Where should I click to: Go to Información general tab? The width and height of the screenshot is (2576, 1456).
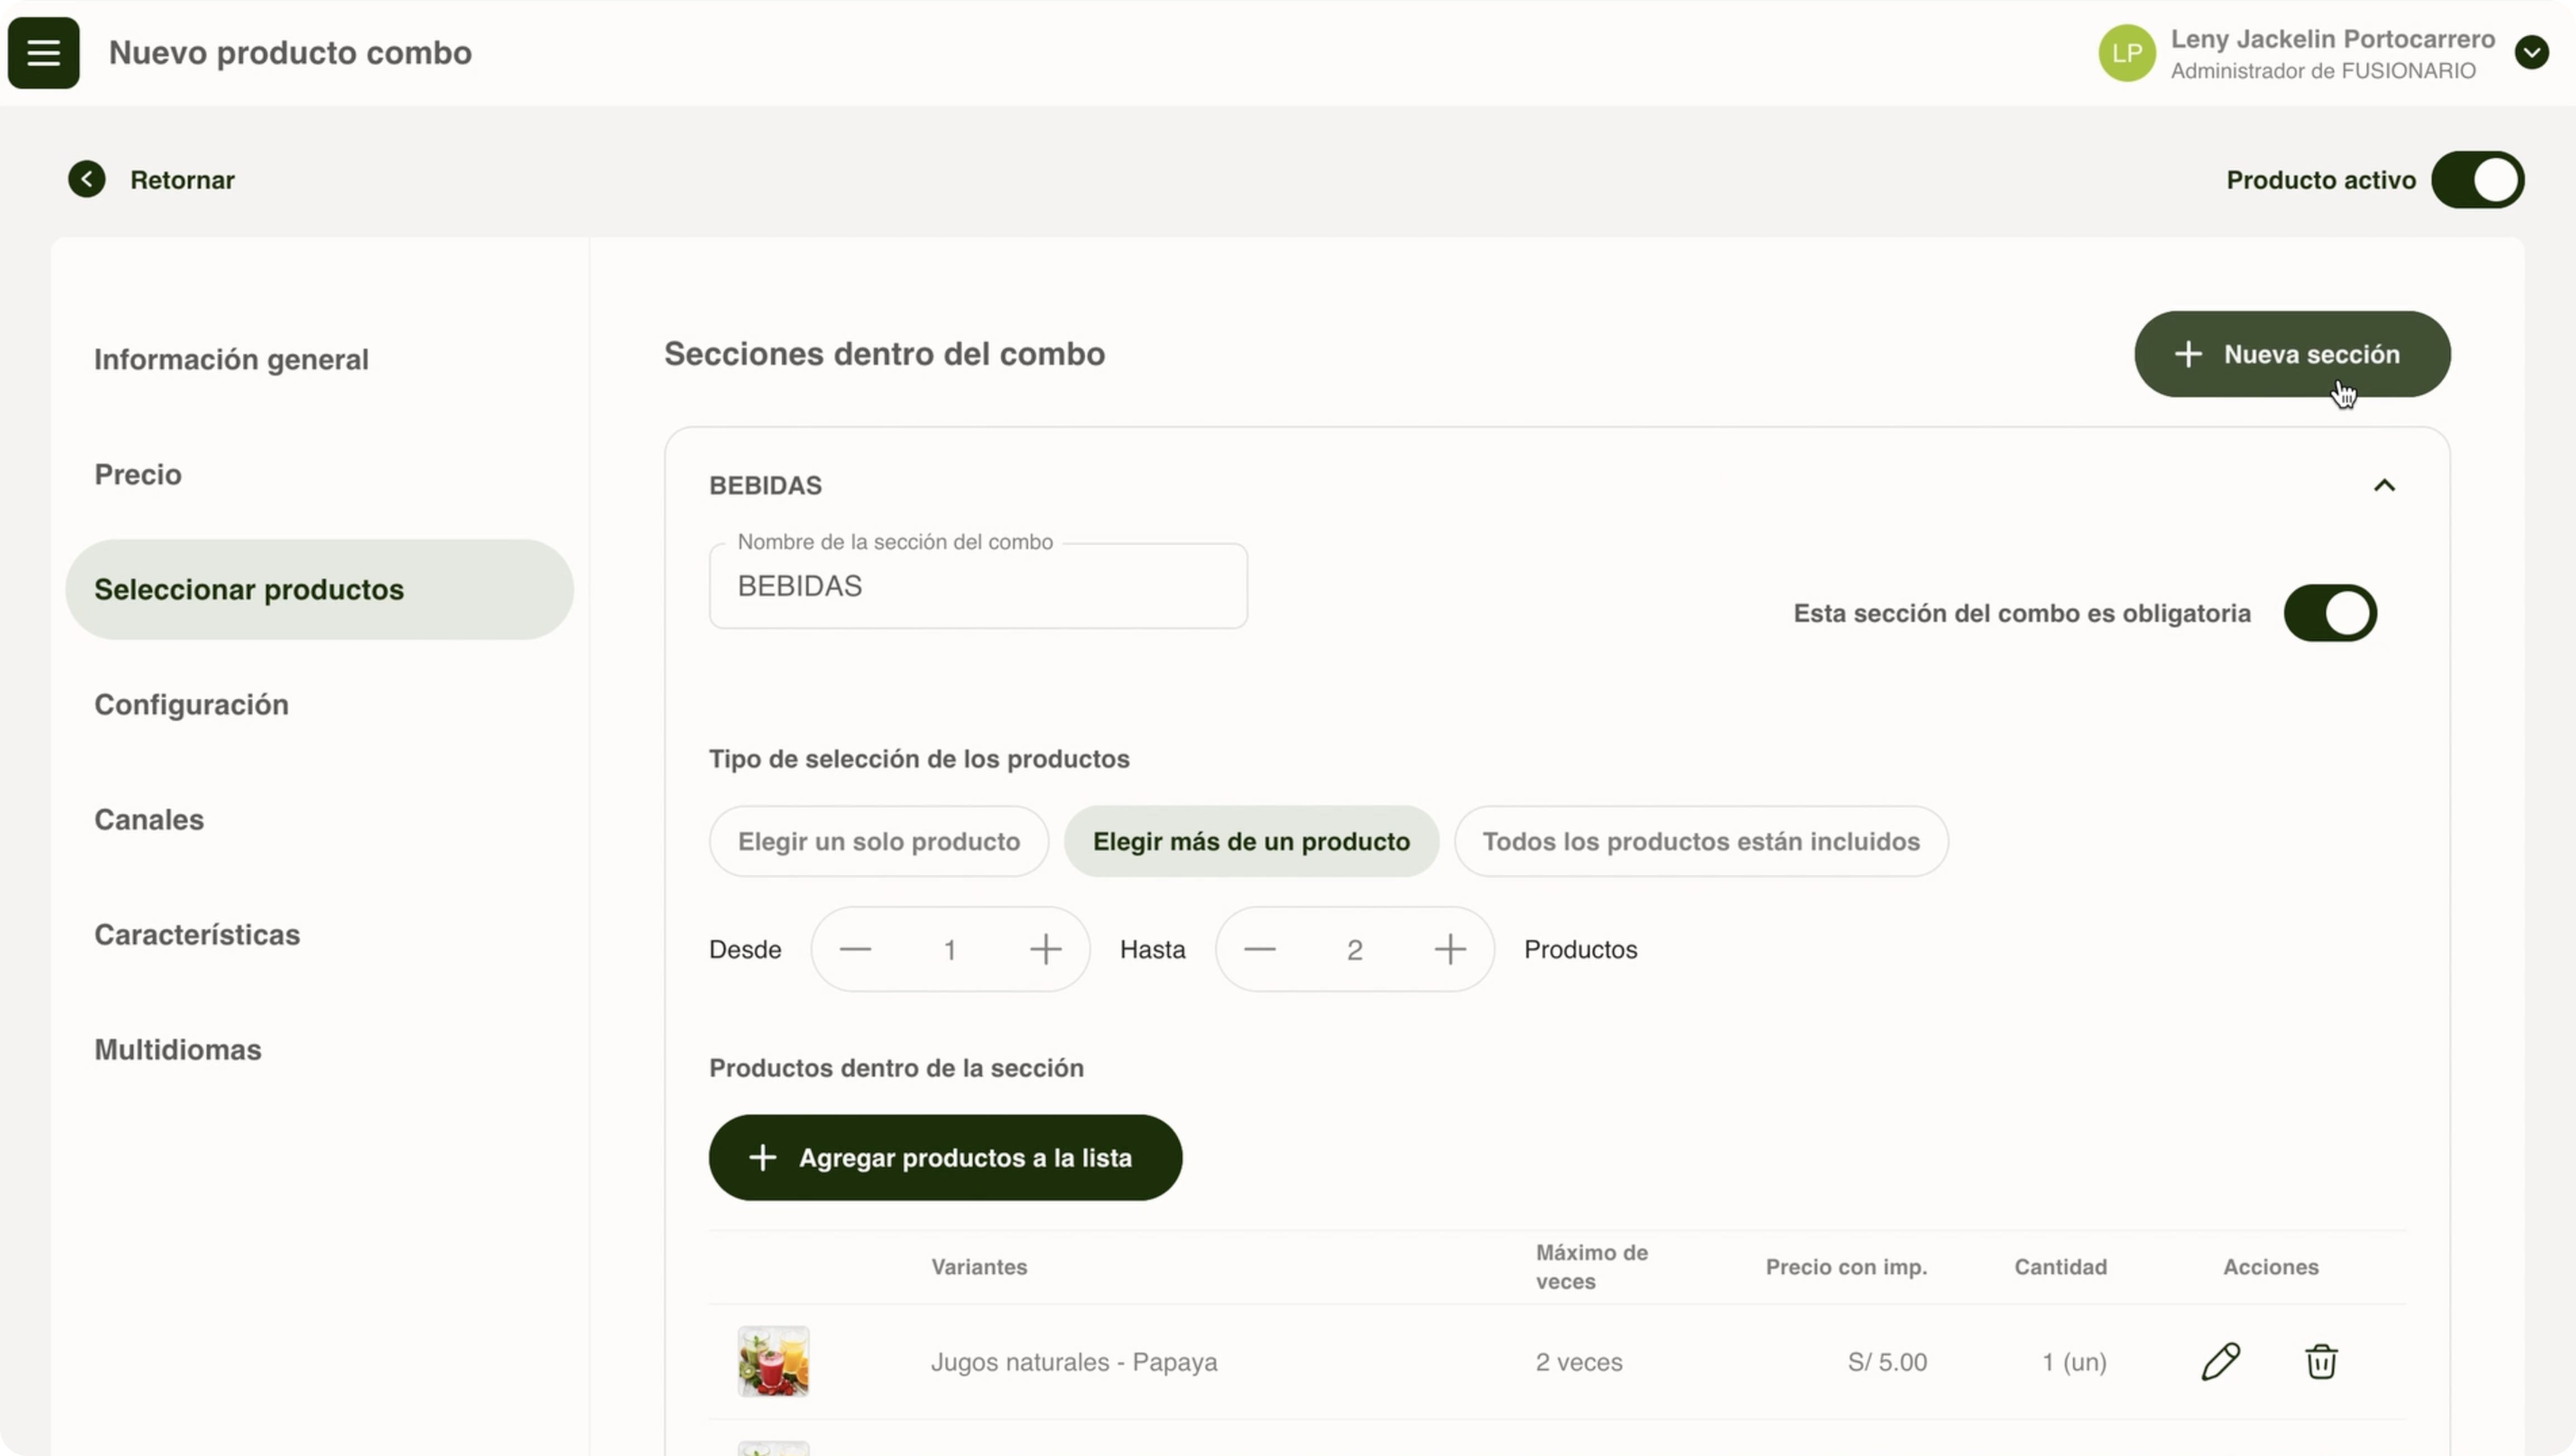(231, 360)
